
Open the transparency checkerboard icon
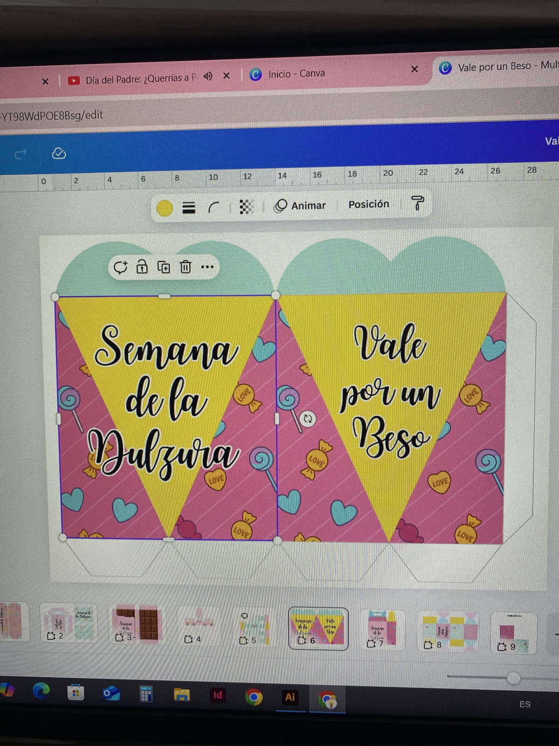[246, 207]
